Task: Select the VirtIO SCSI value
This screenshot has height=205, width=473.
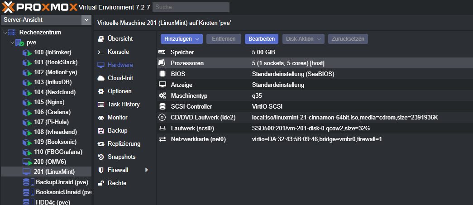Action: 267,106
